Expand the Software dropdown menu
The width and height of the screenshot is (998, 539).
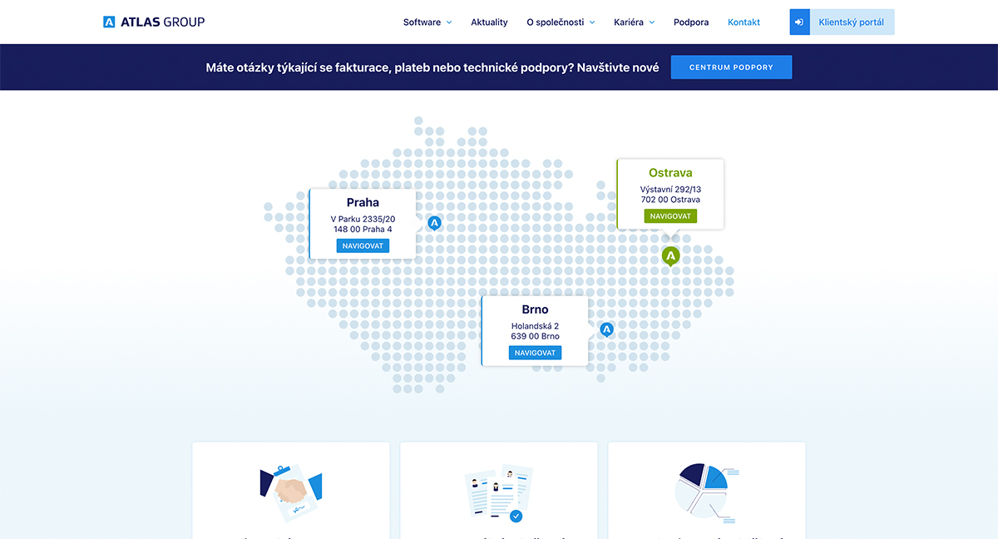click(x=427, y=22)
